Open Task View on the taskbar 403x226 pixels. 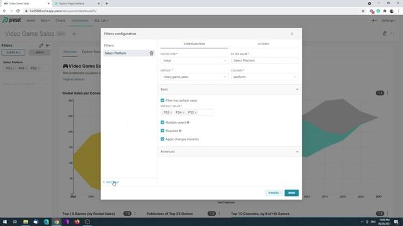[15, 222]
